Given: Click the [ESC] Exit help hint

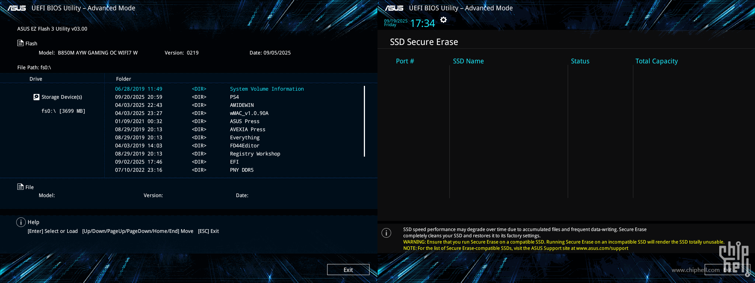Looking at the screenshot, I should 208,231.
